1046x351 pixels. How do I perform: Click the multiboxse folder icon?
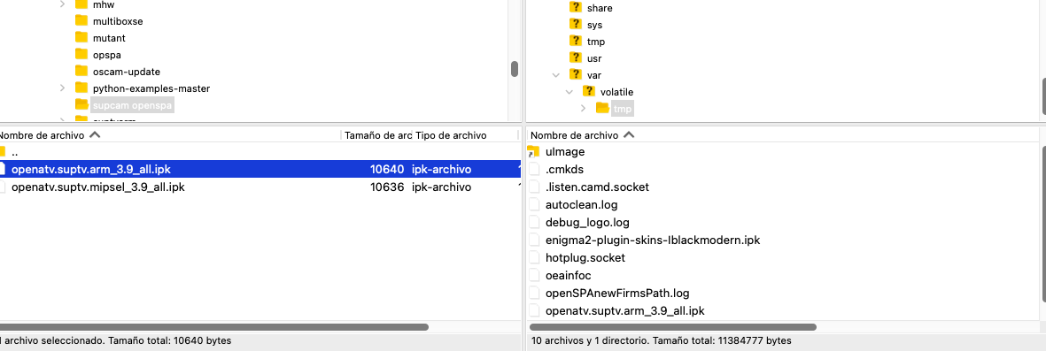pos(81,20)
